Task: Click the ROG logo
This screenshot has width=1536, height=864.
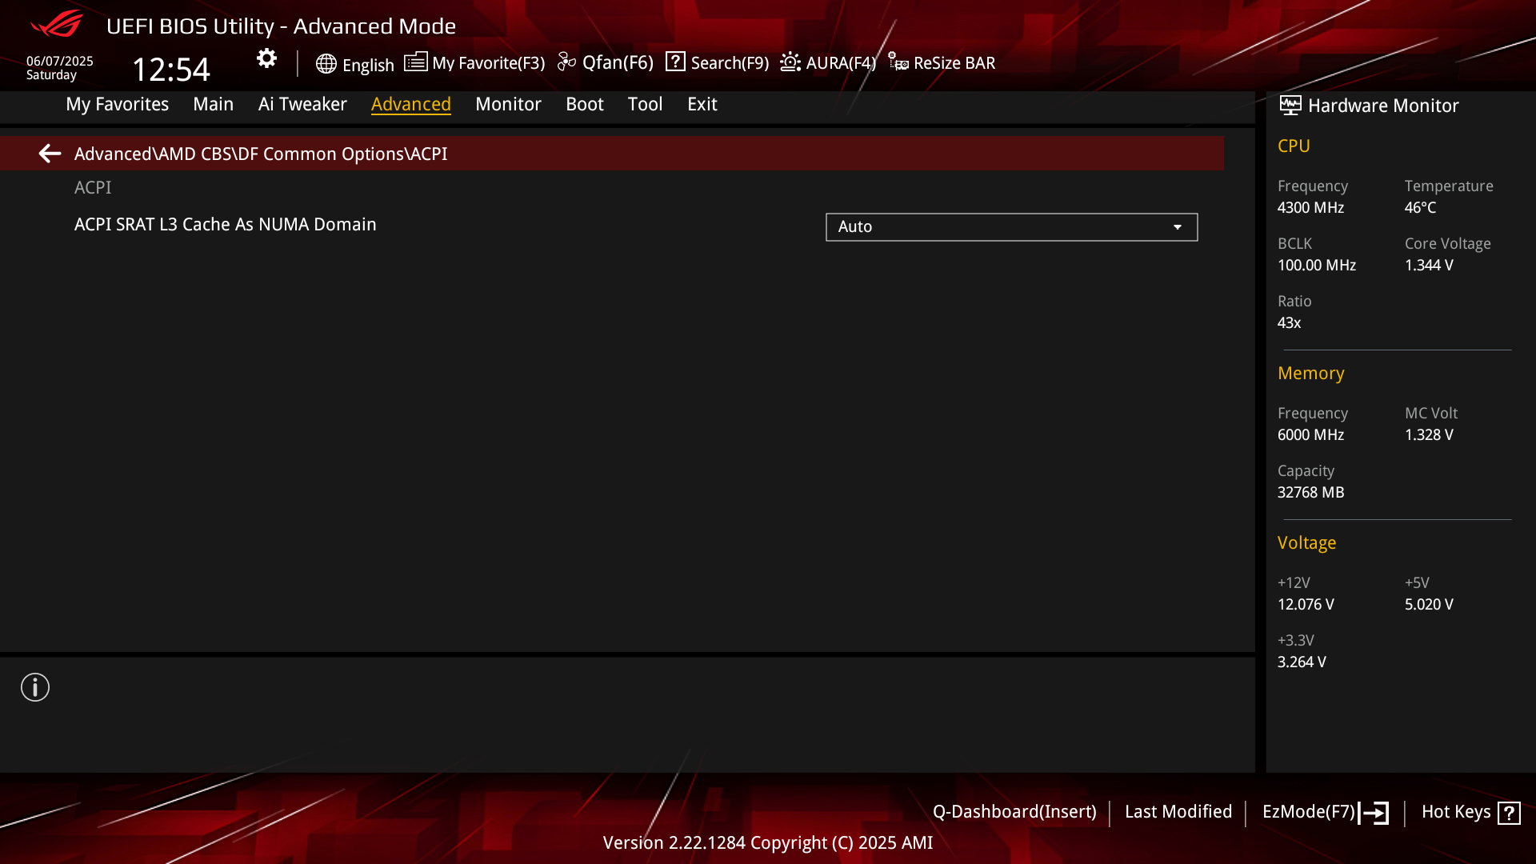Action: click(56, 24)
